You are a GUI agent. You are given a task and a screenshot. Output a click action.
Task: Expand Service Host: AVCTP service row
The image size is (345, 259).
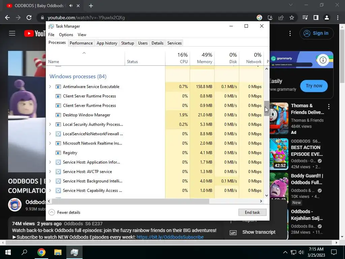pyautogui.click(x=50, y=172)
